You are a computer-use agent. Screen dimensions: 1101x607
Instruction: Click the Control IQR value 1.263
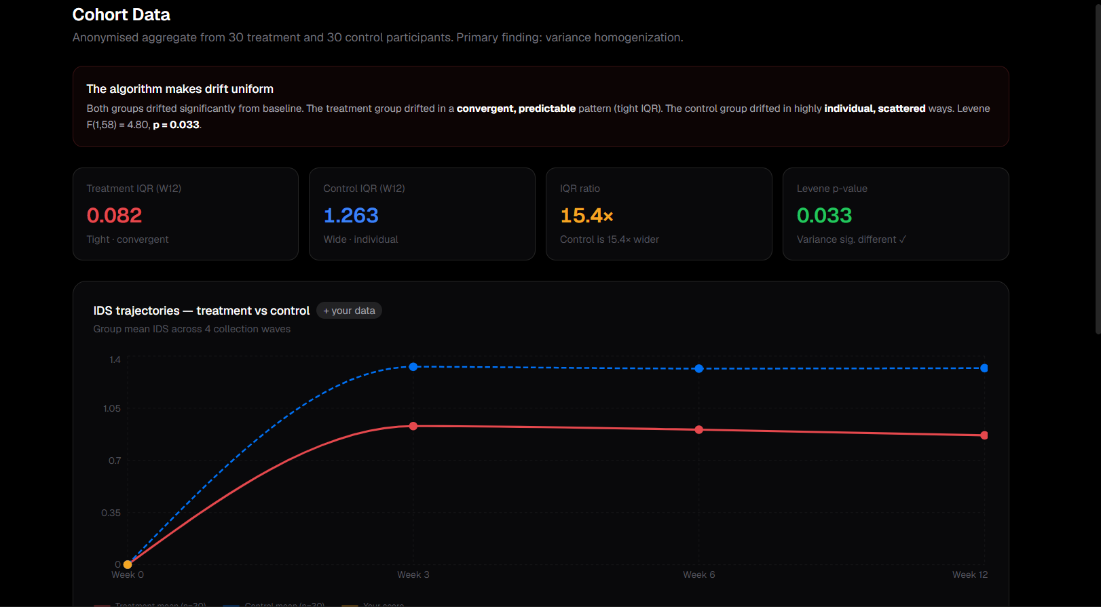point(351,216)
